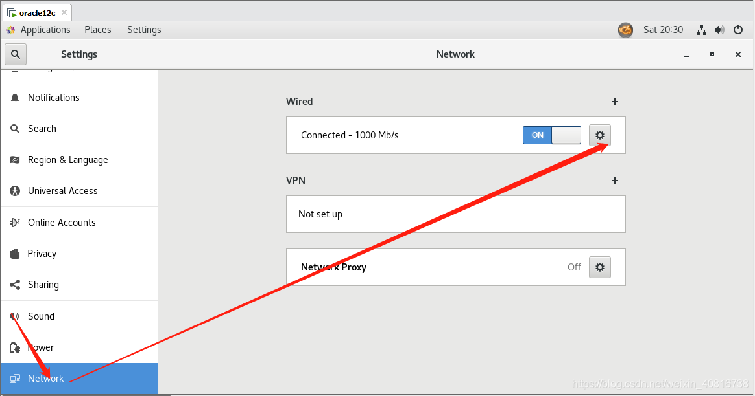The image size is (755, 396).
Task: Select Network in the sidebar
Action: (79, 379)
